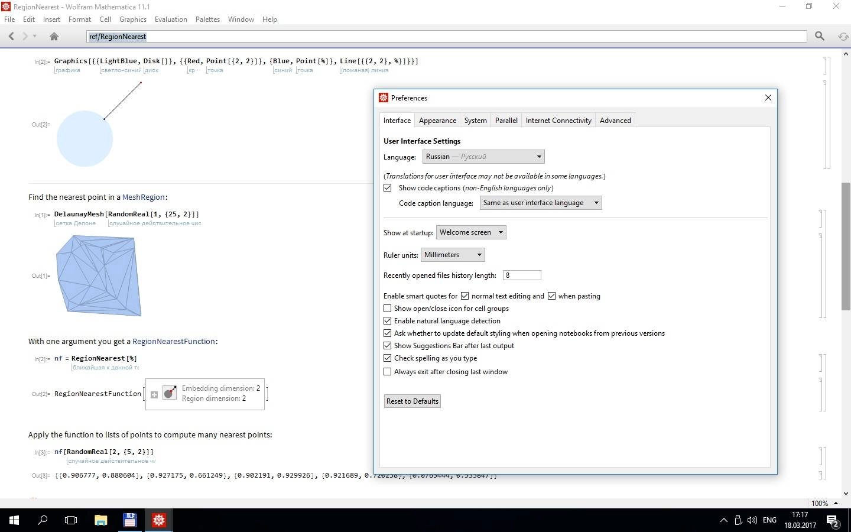Open the Language dropdown showing Russian
Screen dimensions: 851x532
point(483,157)
